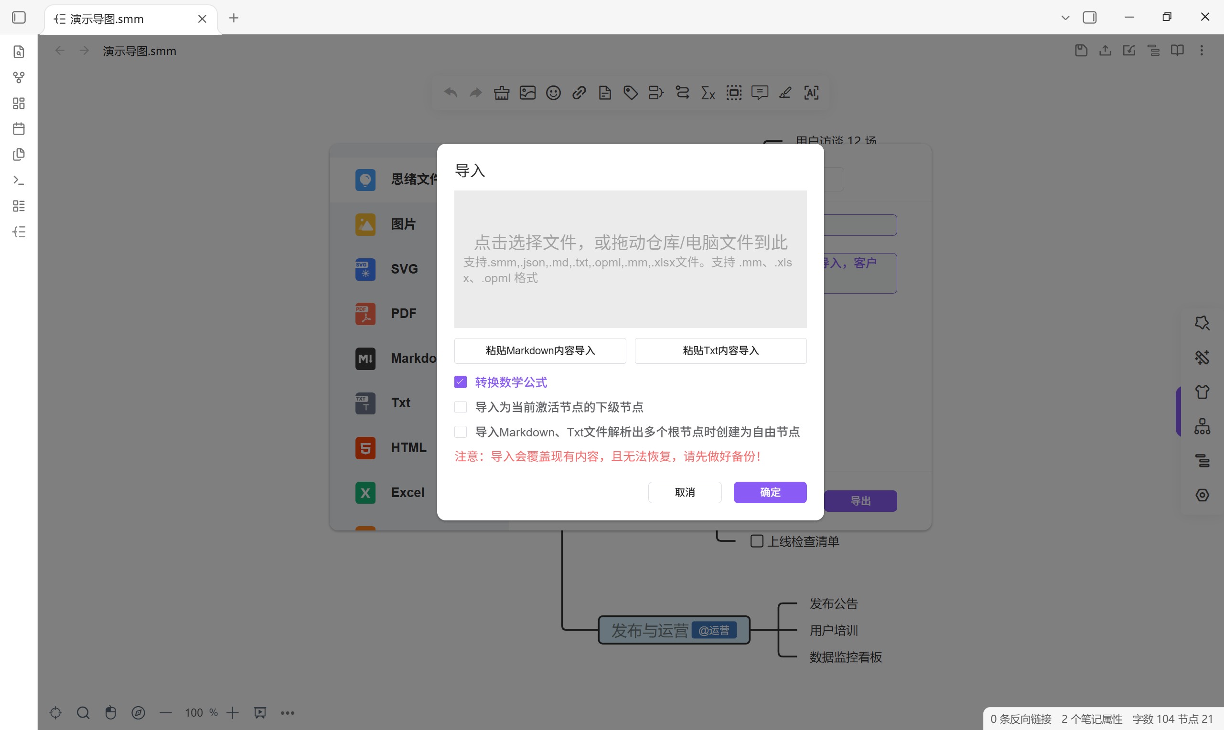The width and height of the screenshot is (1224, 730).
Task: Click the math formula icon in toolbar
Action: click(x=708, y=93)
